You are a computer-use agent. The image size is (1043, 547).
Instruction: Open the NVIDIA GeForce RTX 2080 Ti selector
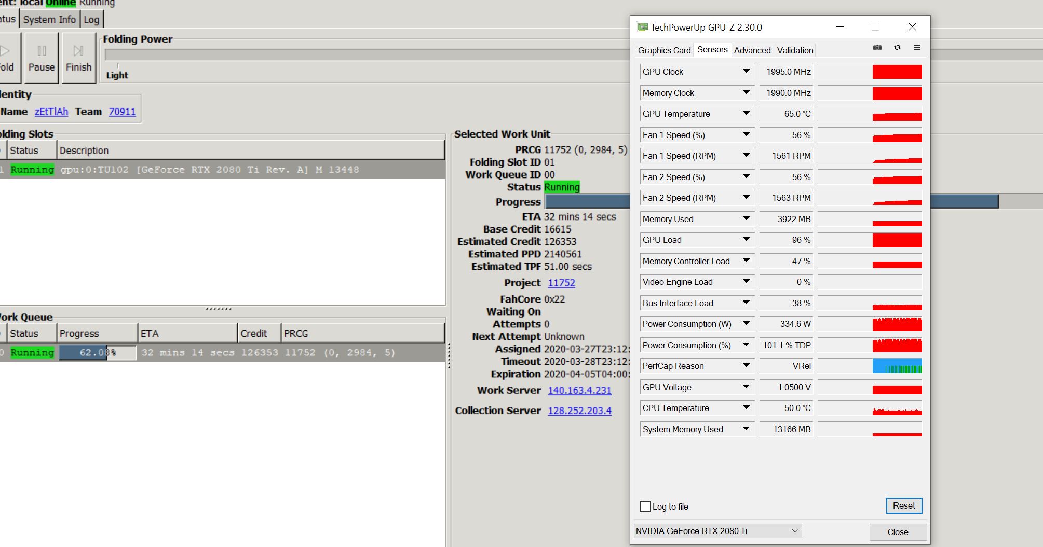click(717, 531)
